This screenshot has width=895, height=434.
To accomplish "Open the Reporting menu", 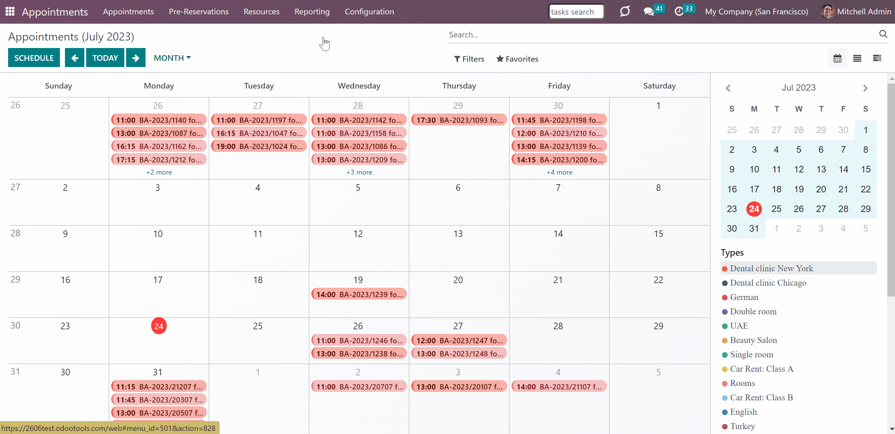I will tap(312, 12).
